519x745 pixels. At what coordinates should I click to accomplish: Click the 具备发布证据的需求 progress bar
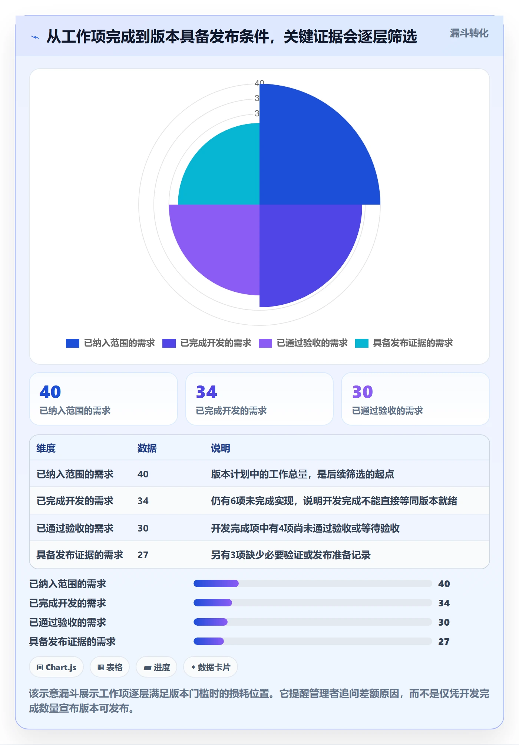[313, 641]
